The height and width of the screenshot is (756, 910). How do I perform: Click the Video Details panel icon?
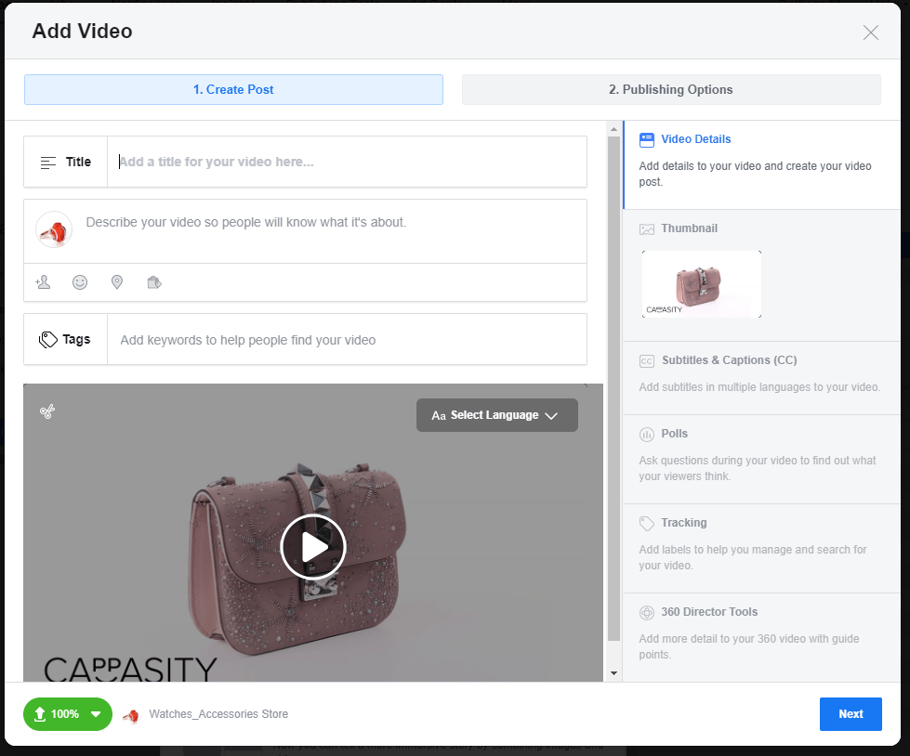647,139
